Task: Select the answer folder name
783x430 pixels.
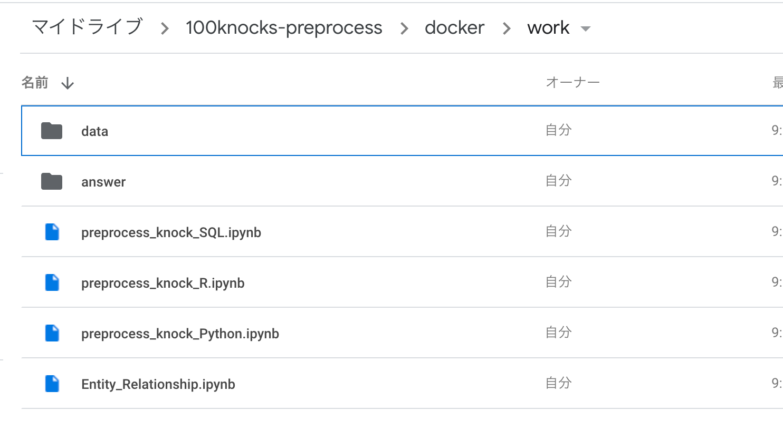Action: pyautogui.click(x=103, y=182)
